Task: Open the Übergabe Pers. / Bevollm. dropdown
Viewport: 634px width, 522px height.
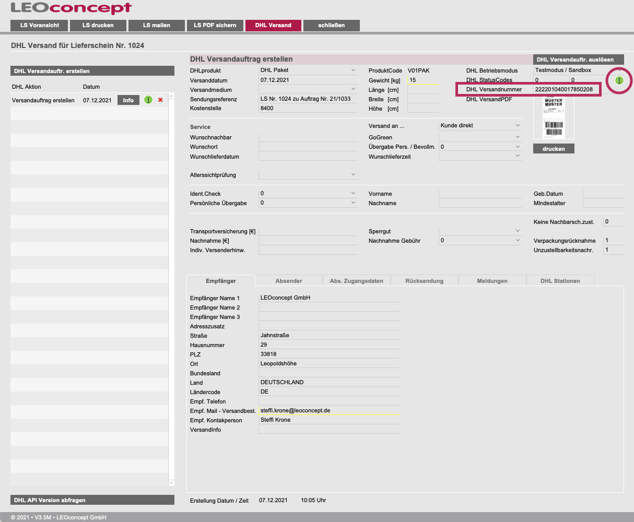Action: click(480, 147)
